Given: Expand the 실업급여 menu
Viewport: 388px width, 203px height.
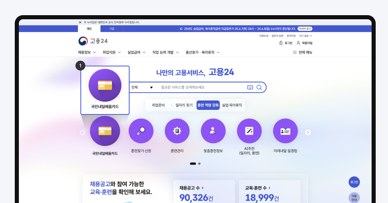Looking at the screenshot, I should (136, 52).
